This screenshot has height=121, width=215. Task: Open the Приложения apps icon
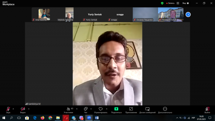click(131, 110)
